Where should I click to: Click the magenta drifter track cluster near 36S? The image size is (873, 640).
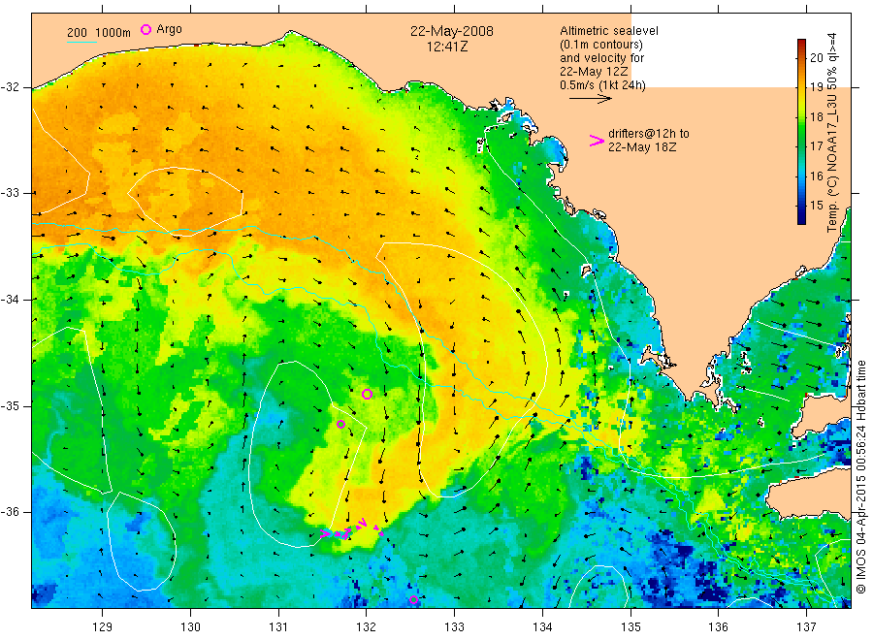click(x=353, y=529)
